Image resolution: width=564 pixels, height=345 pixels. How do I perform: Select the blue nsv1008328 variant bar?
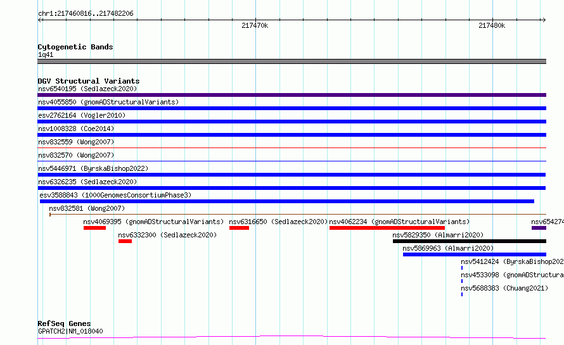tap(292, 135)
